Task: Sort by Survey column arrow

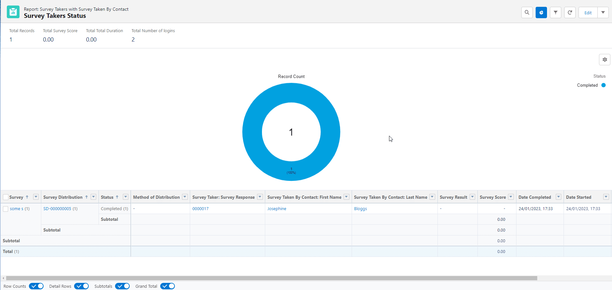Action: click(27, 197)
